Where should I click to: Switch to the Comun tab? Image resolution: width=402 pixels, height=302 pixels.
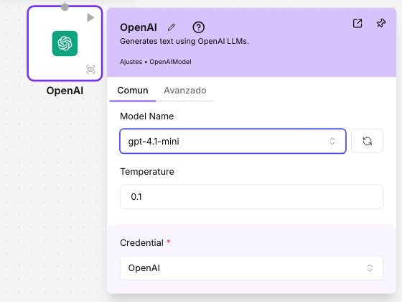point(133,91)
